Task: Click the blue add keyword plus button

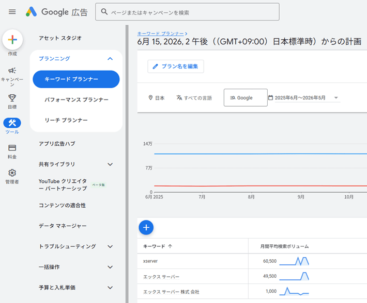Action: (x=146, y=227)
